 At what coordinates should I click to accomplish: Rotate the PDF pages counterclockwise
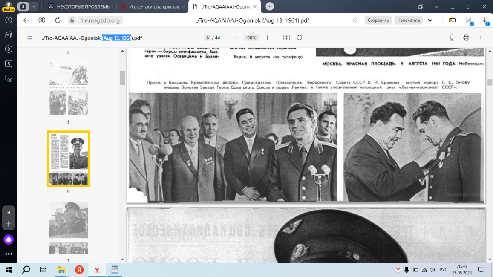300,38
